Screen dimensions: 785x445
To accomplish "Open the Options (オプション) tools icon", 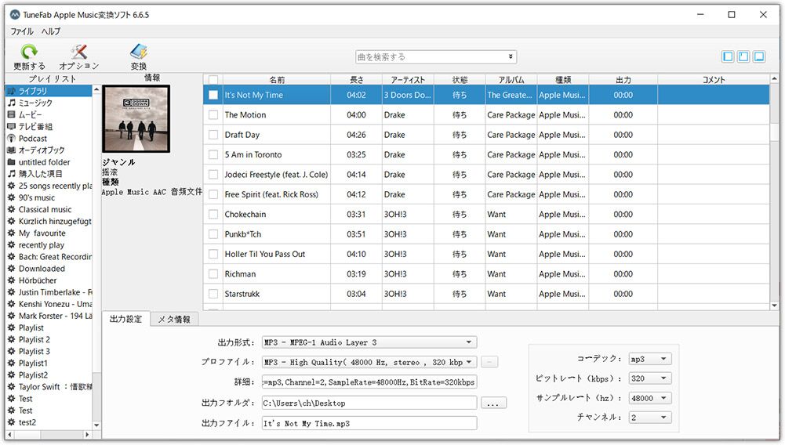I will pyautogui.click(x=79, y=52).
